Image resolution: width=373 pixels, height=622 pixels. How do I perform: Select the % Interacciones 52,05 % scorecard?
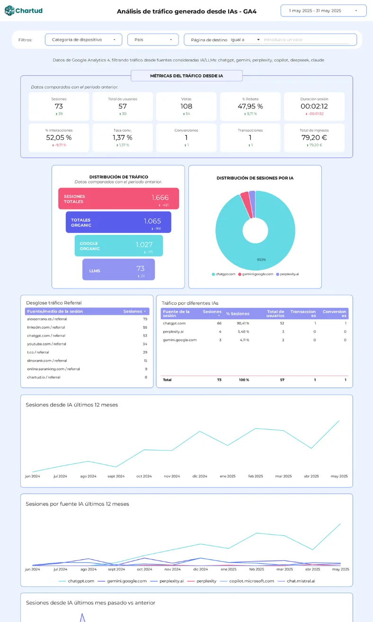[x=59, y=138]
